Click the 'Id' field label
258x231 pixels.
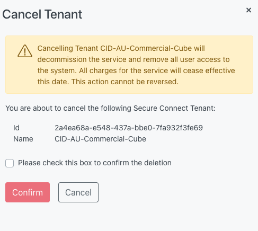(x=16, y=128)
